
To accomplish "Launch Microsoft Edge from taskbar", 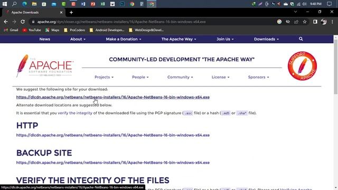I will pyautogui.click(x=24, y=4).
